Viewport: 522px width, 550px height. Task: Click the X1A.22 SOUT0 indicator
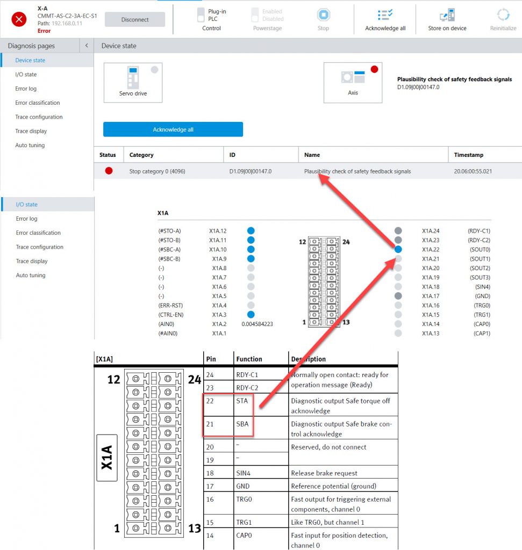(398, 249)
